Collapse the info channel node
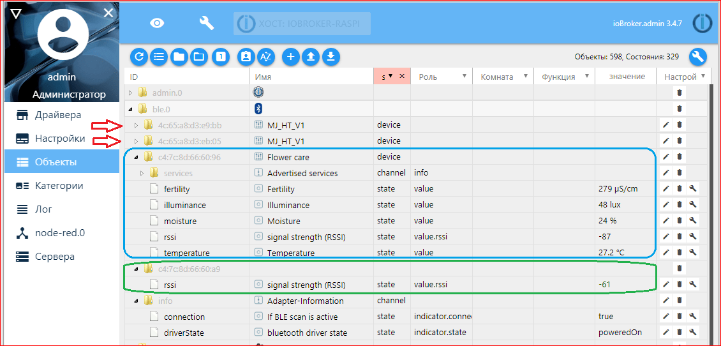The image size is (721, 346). (x=136, y=301)
